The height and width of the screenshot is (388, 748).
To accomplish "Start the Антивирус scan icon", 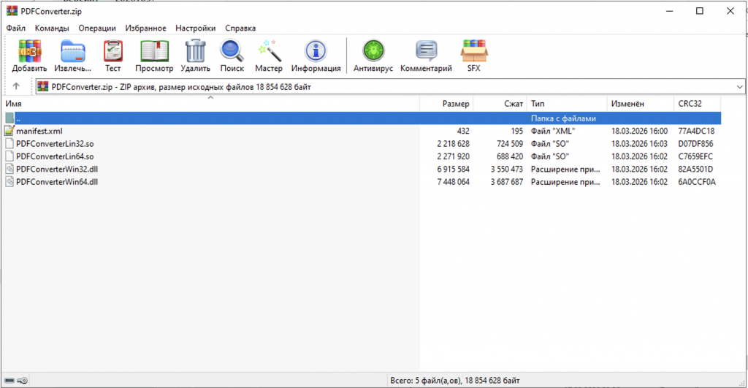I will [x=373, y=51].
